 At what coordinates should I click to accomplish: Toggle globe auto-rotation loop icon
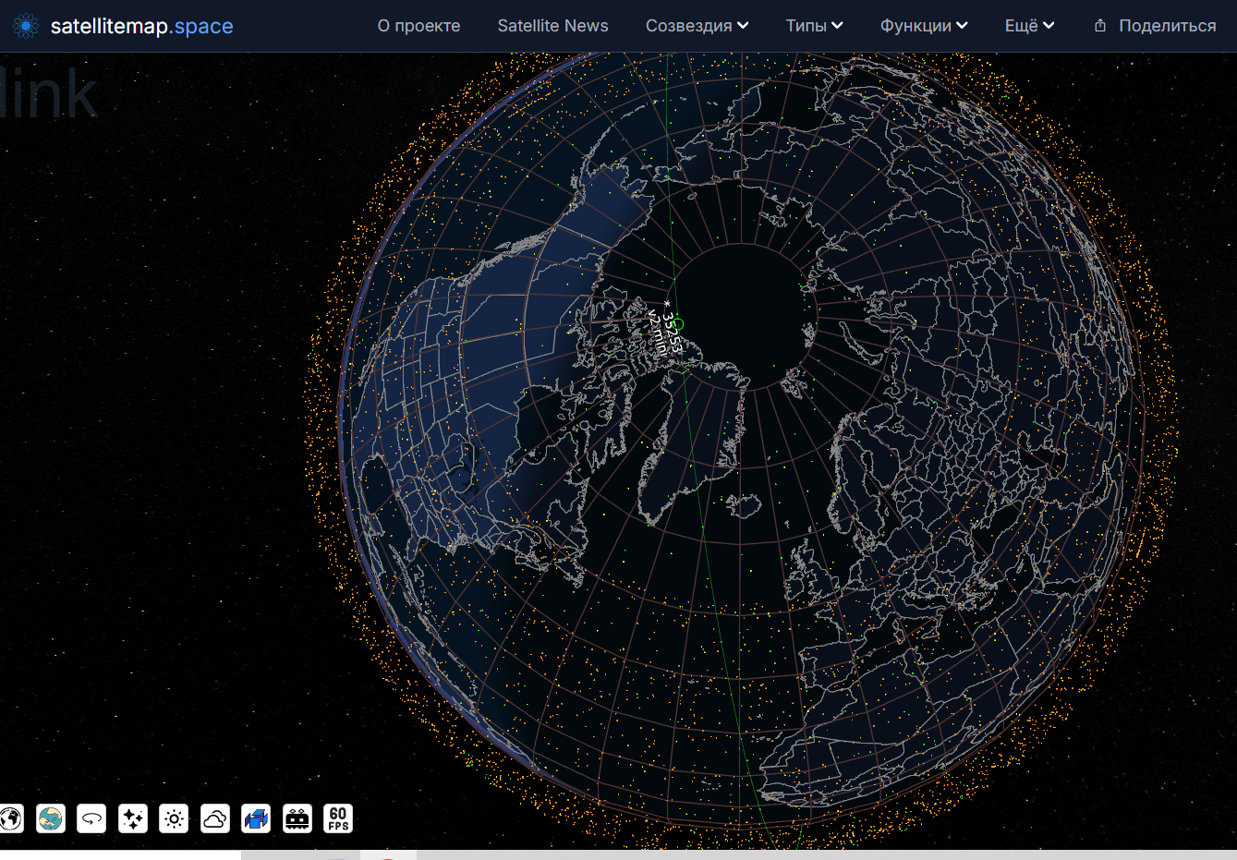91,818
